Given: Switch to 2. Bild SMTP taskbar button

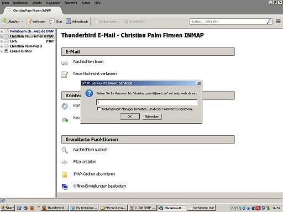Looking at the screenshot, I should tap(143, 208).
